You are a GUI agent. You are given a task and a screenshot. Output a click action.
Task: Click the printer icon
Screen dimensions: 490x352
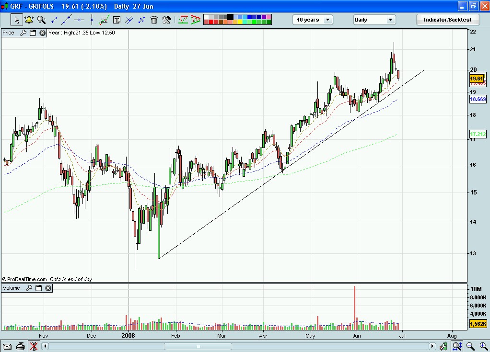tap(21, 346)
